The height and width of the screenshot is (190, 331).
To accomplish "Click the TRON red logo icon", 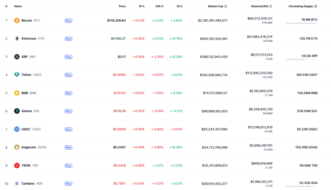I will [x=17, y=165].
